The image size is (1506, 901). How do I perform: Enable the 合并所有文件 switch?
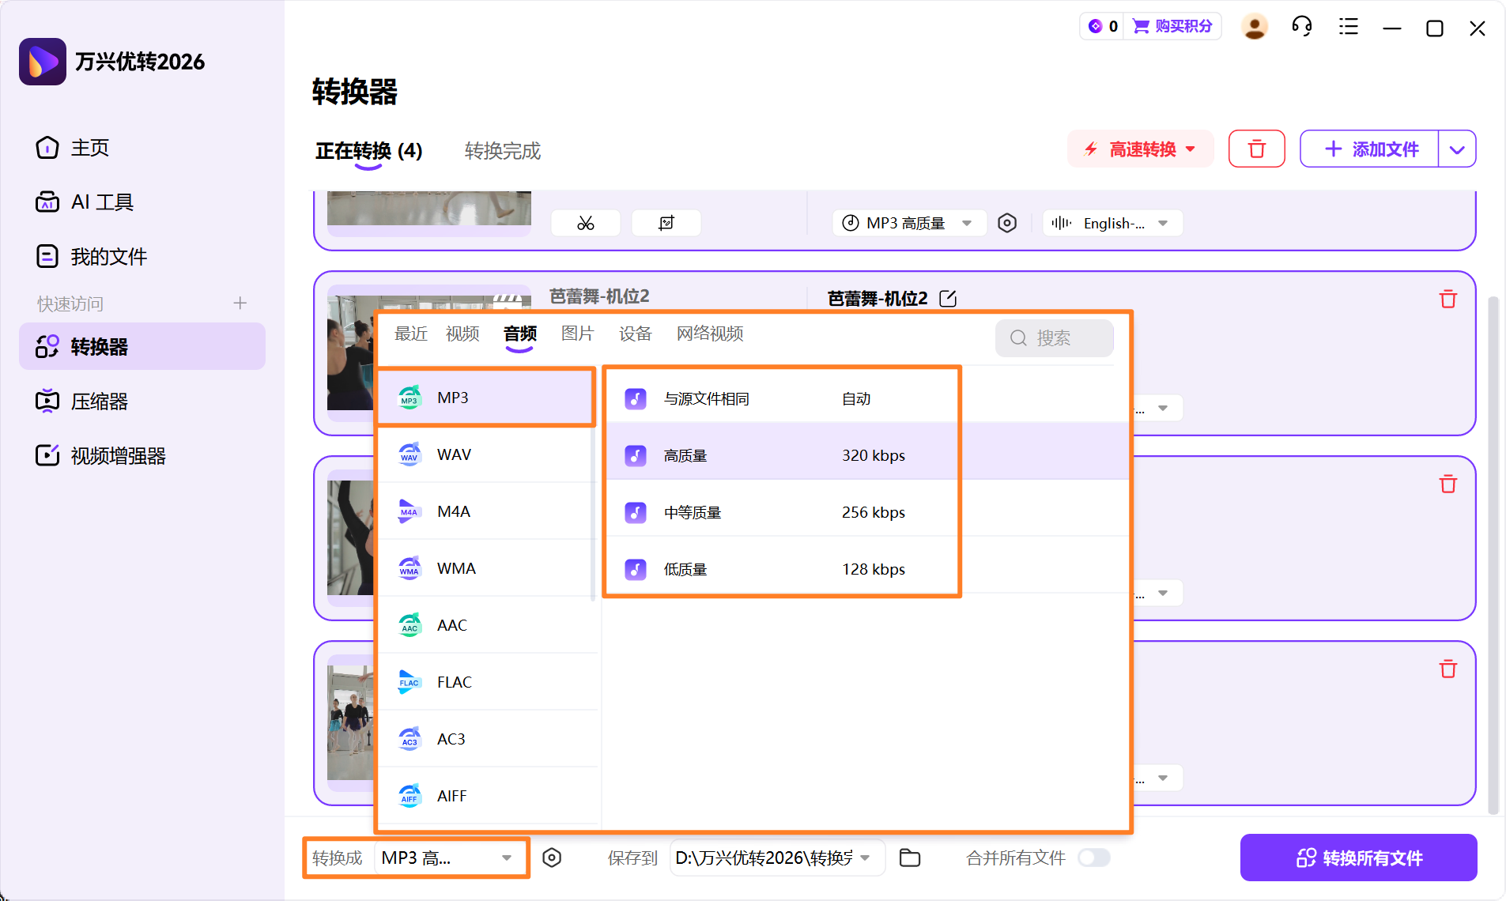1095,857
